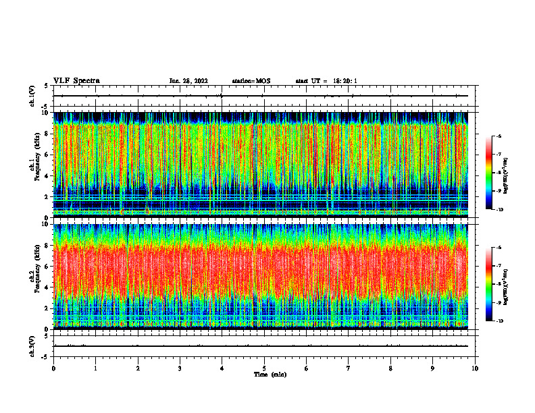Image resolution: width=535 pixels, height=413 pixels.
Task: Select ch.2 colorbar log(PSD) label text
Action: (506, 287)
